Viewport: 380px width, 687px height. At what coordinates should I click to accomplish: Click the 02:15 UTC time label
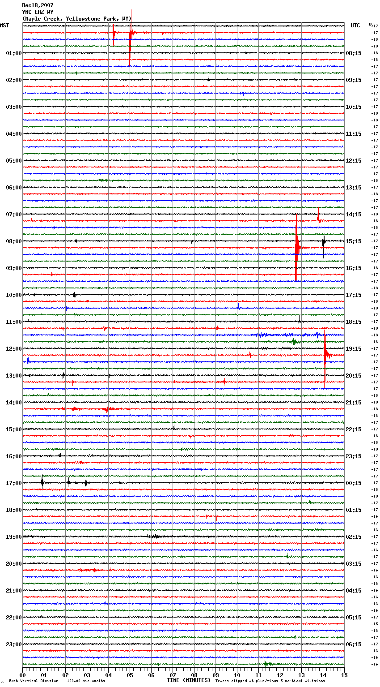(x=354, y=537)
